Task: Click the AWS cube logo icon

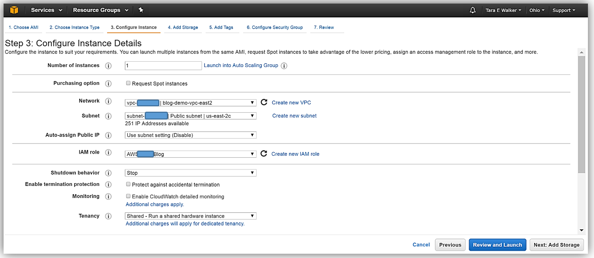Action: click(x=14, y=10)
